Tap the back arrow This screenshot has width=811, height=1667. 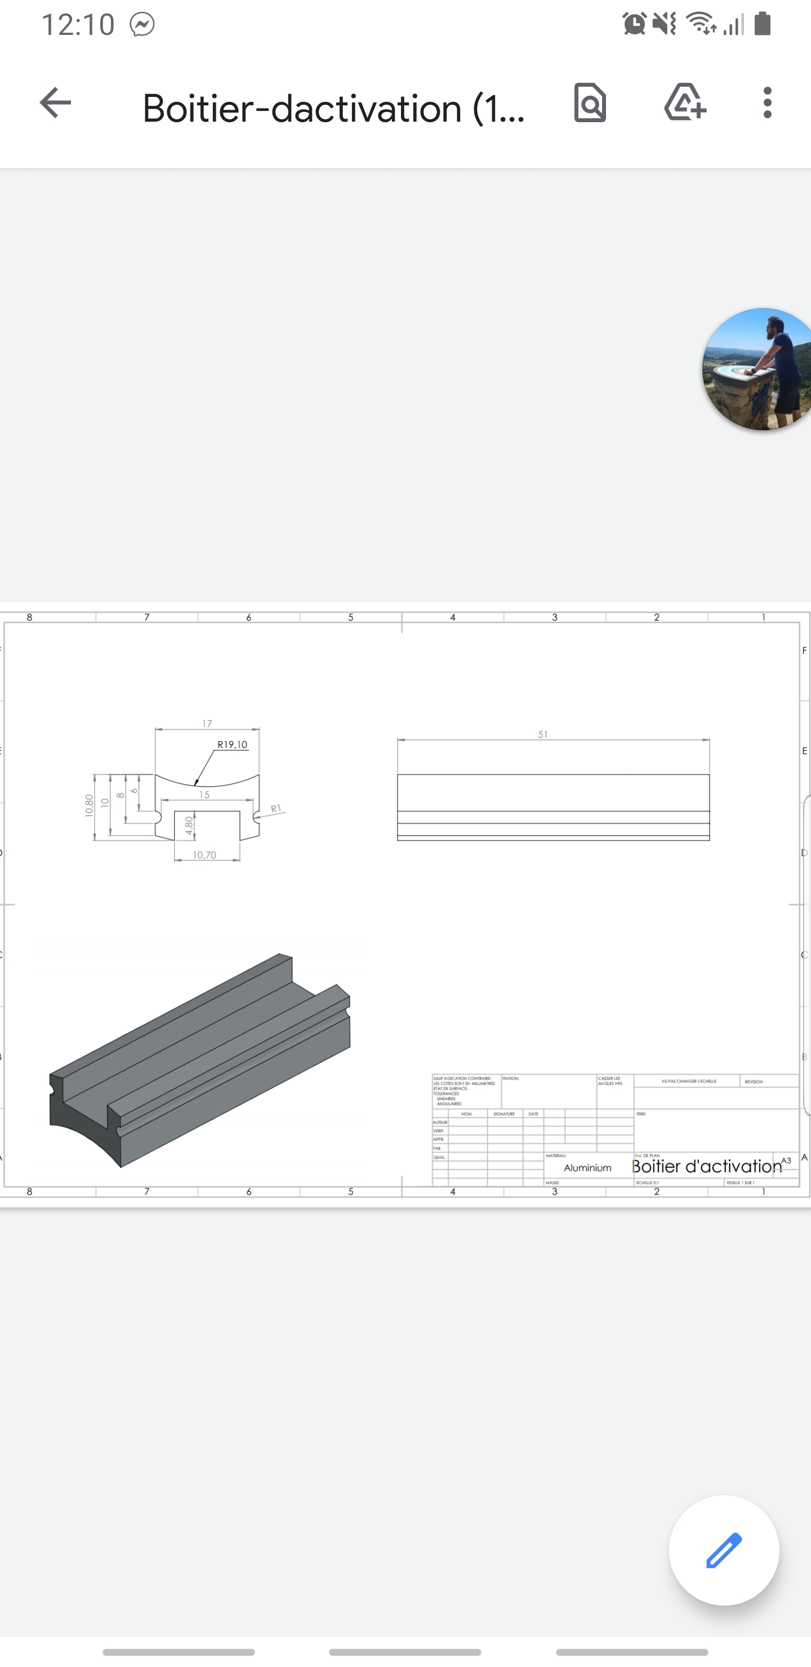point(56,103)
